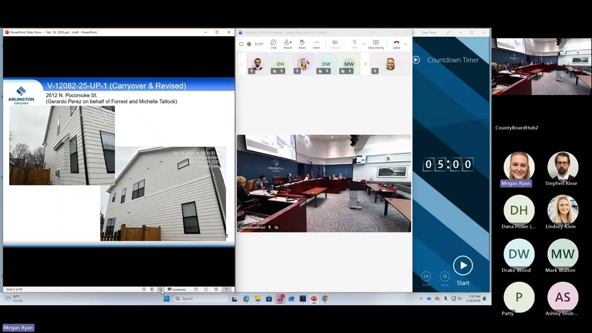Raise hand in the Teams meeting
This screenshot has width=592, height=333.
pyautogui.click(x=302, y=44)
